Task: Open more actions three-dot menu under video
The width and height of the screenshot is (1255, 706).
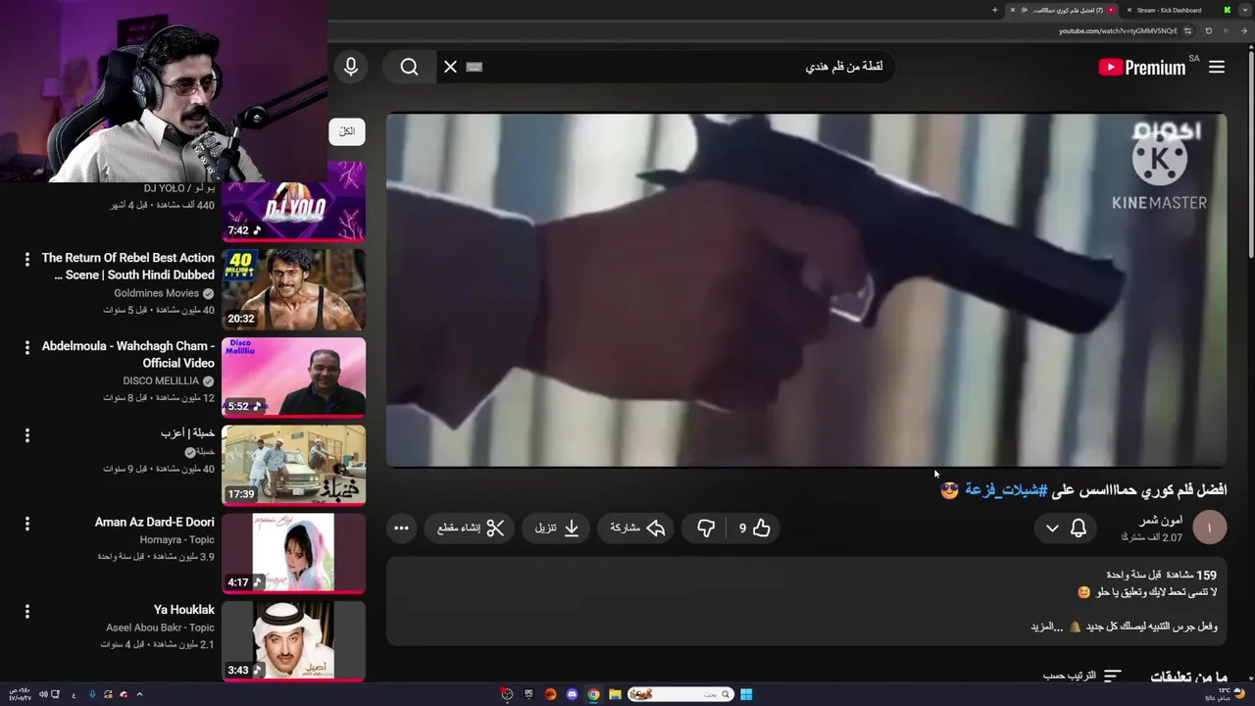Action: click(x=401, y=528)
